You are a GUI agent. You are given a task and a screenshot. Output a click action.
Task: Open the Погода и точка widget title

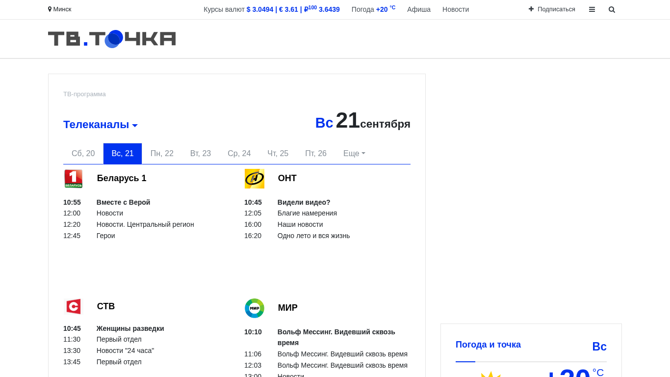coord(488,345)
